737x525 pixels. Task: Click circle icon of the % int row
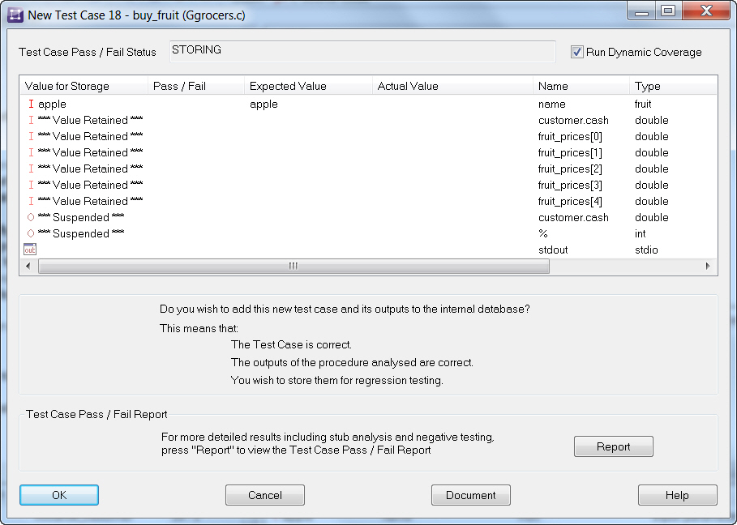[x=31, y=234]
